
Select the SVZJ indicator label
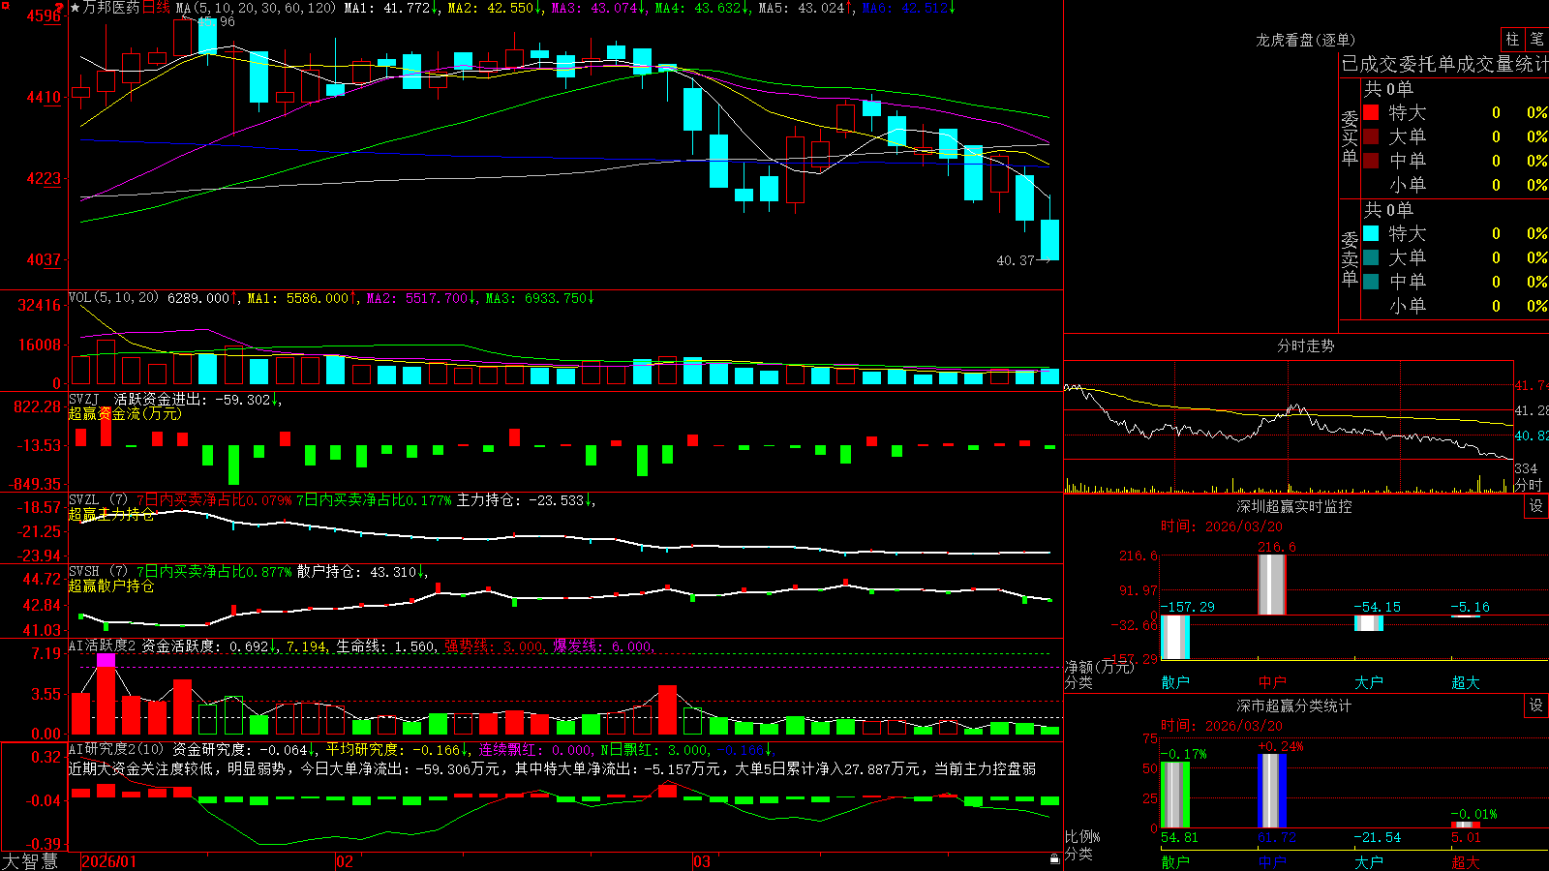(84, 399)
